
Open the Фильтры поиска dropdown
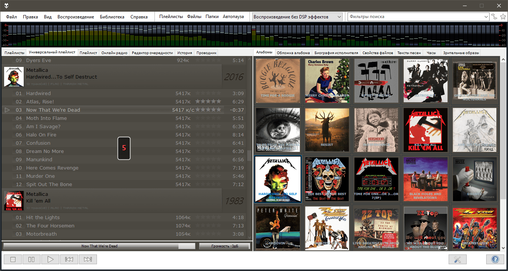[x=485, y=17]
